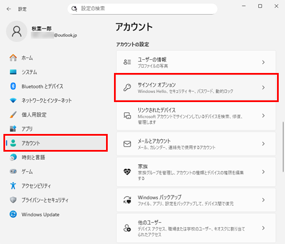The image size is (285, 244).
Task: Click the 家族 heart icon
Action: coord(127,172)
